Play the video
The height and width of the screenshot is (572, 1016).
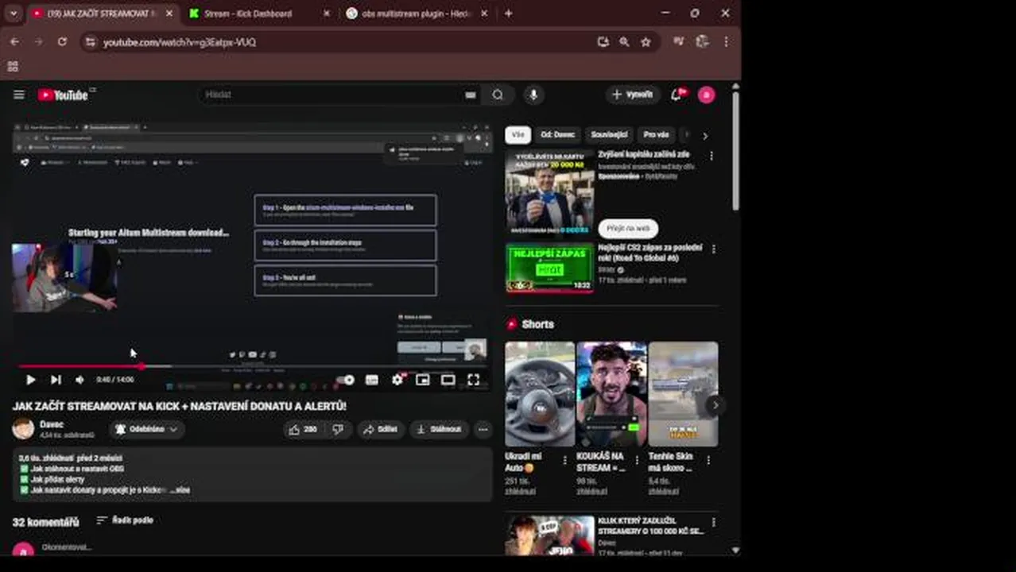click(x=30, y=380)
